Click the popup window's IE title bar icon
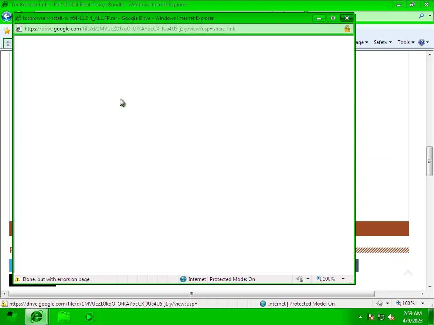 [x=18, y=18]
